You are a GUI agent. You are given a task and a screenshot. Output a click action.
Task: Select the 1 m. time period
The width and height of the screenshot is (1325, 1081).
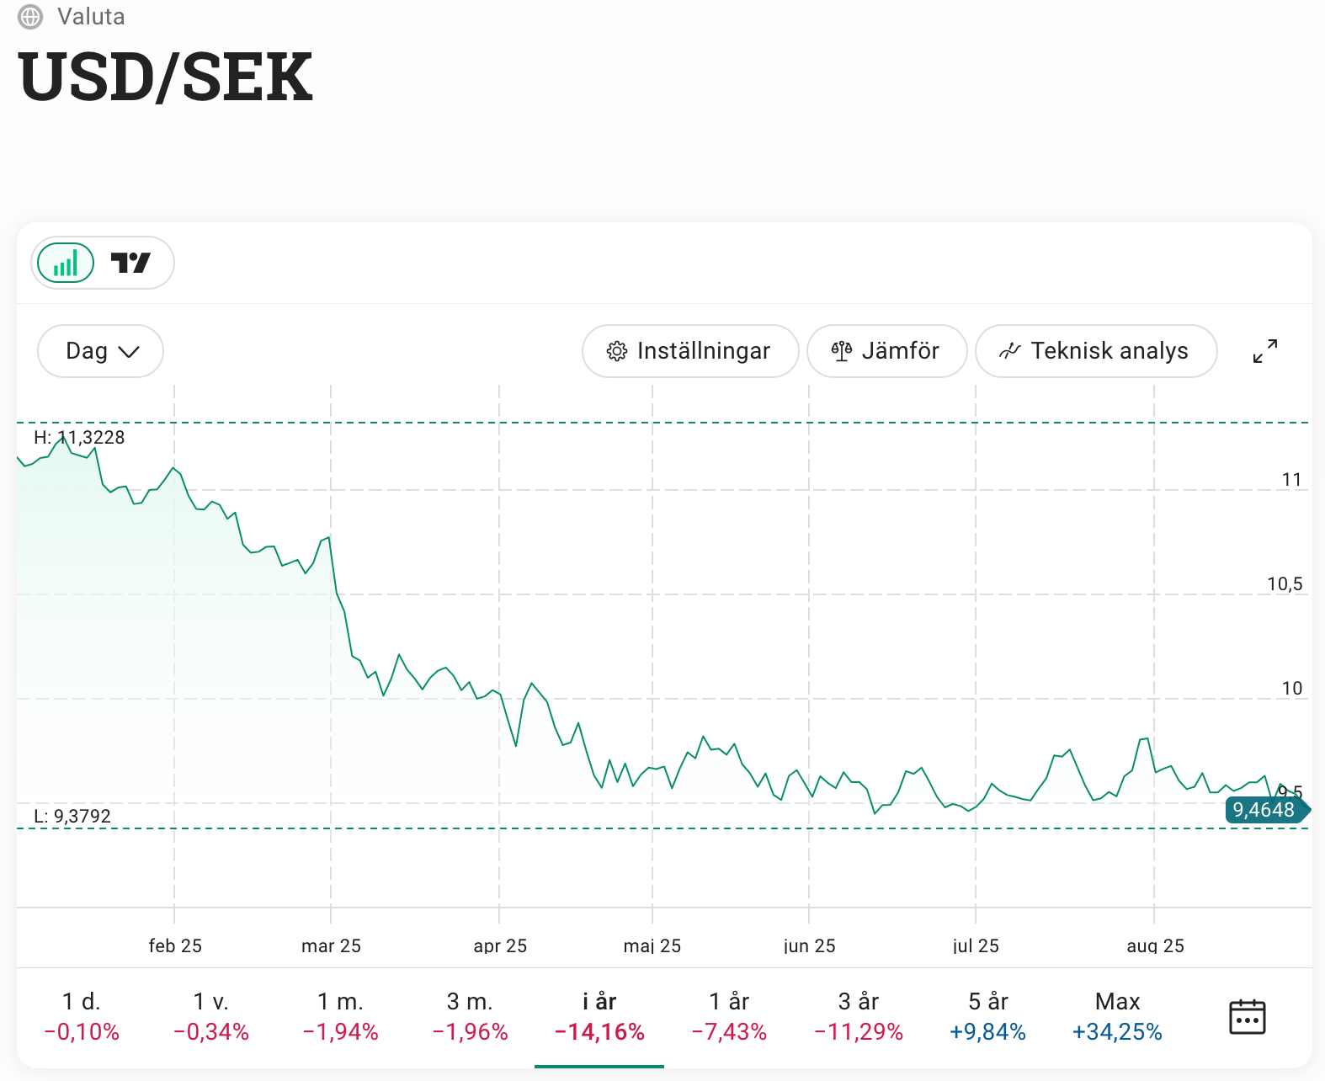tap(341, 1016)
